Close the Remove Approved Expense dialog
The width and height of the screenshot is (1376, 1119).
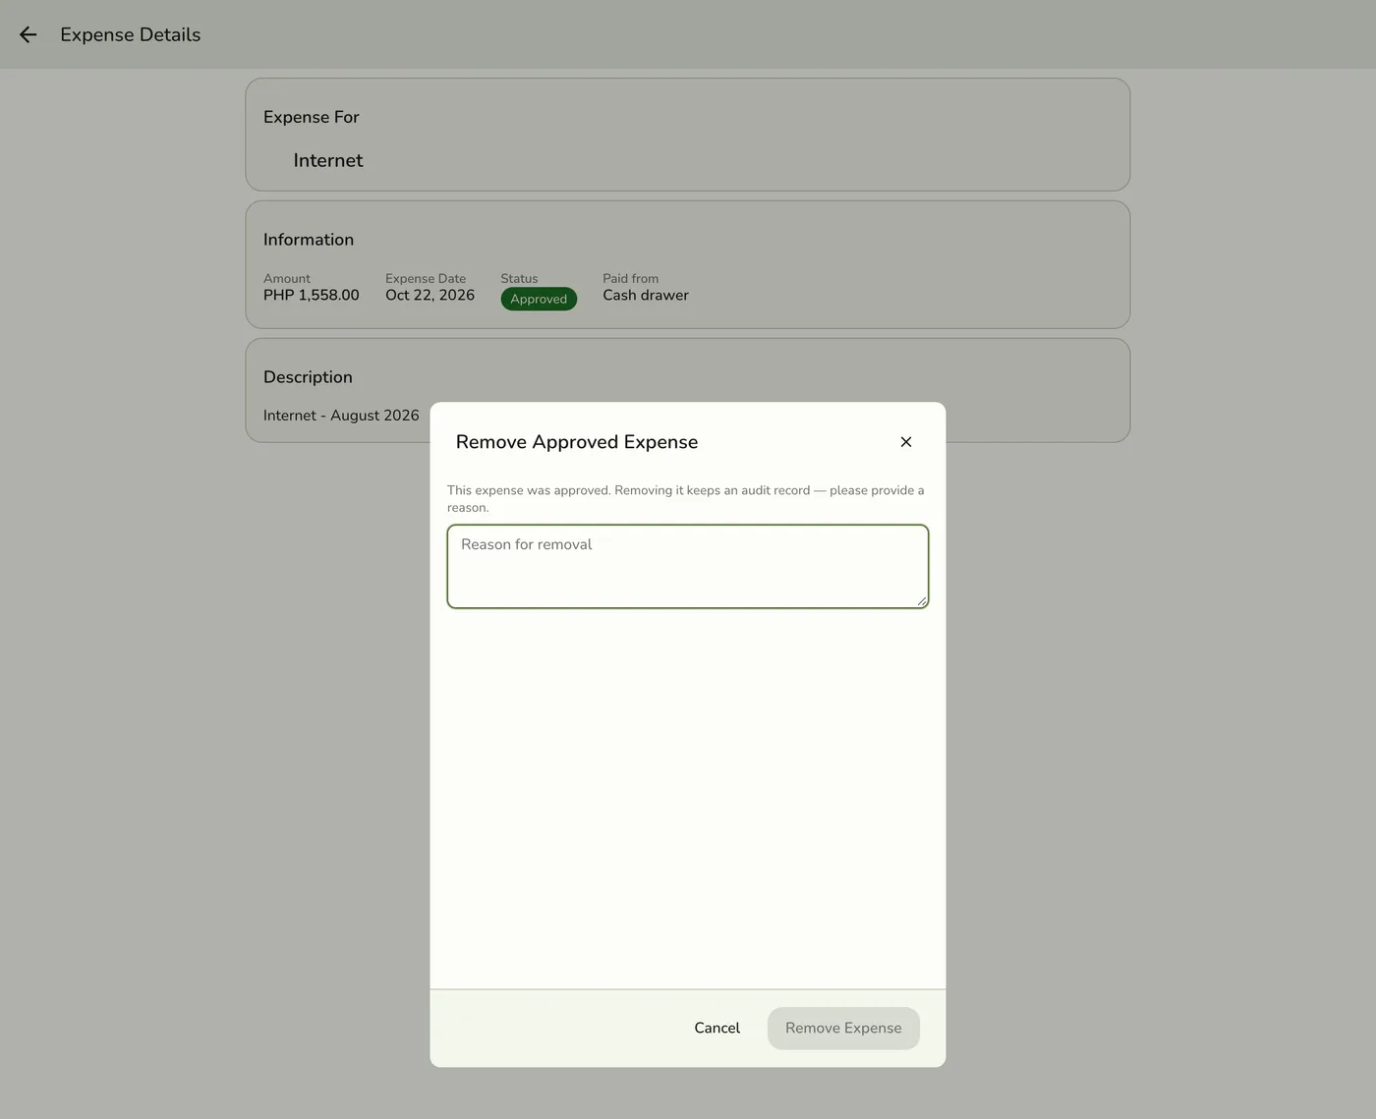click(906, 442)
